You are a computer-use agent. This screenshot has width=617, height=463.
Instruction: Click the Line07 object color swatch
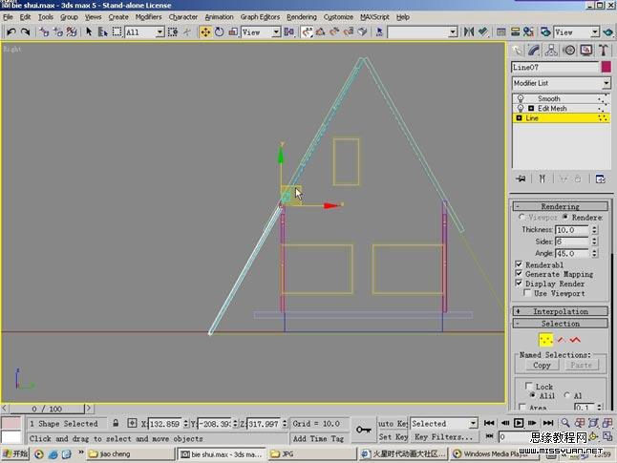(x=606, y=67)
